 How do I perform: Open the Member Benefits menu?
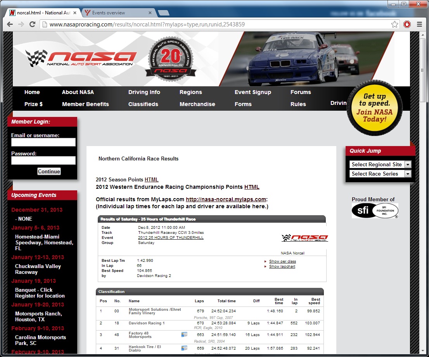[85, 104]
